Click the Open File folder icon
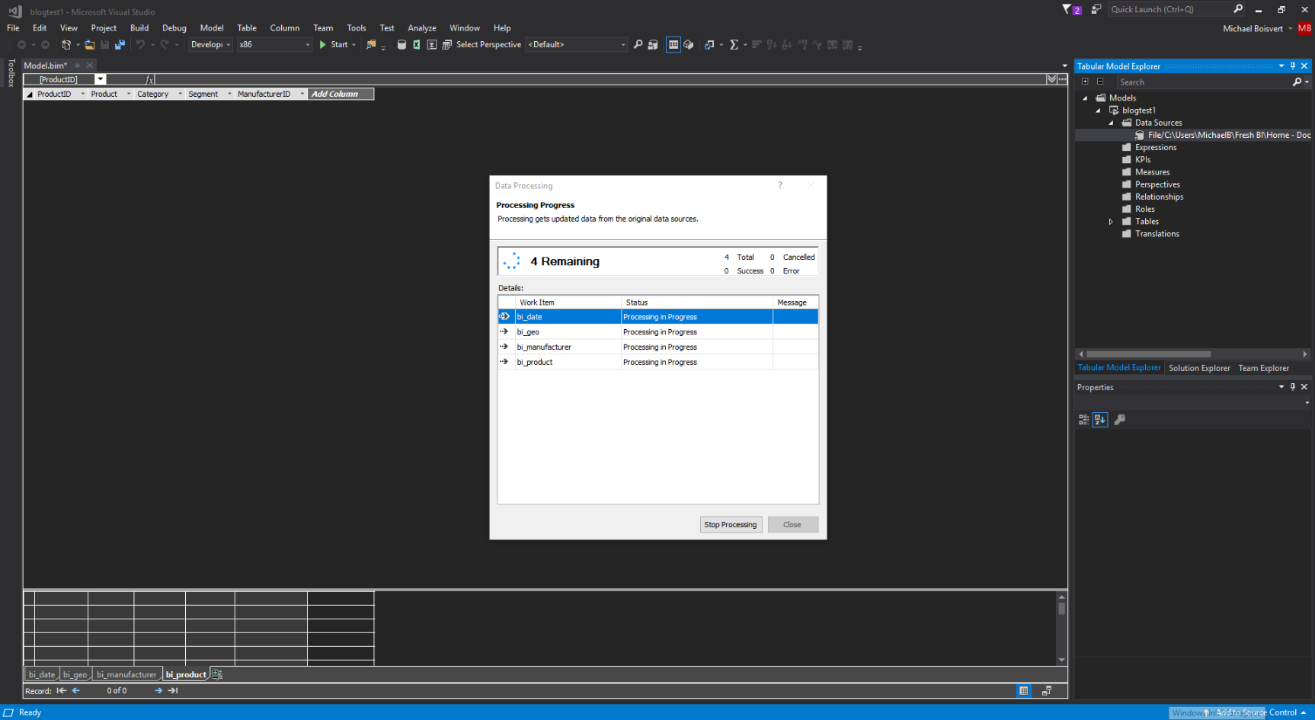The width and height of the screenshot is (1315, 720). click(89, 45)
